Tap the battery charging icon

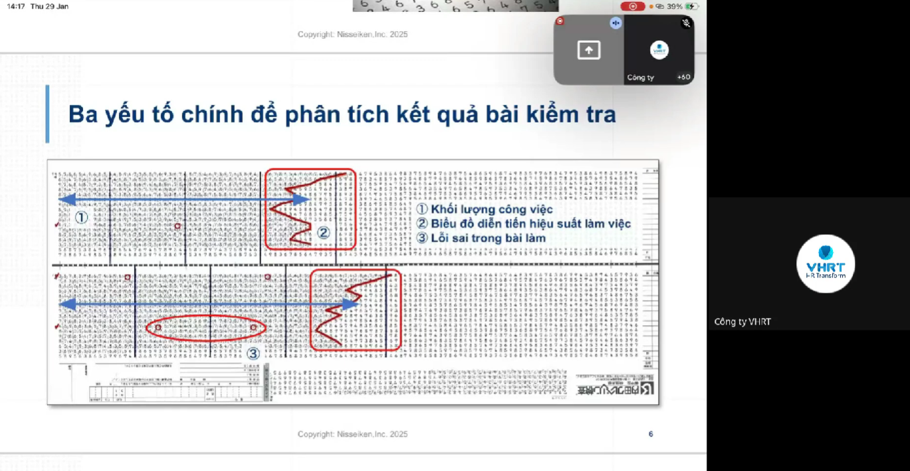coord(692,6)
